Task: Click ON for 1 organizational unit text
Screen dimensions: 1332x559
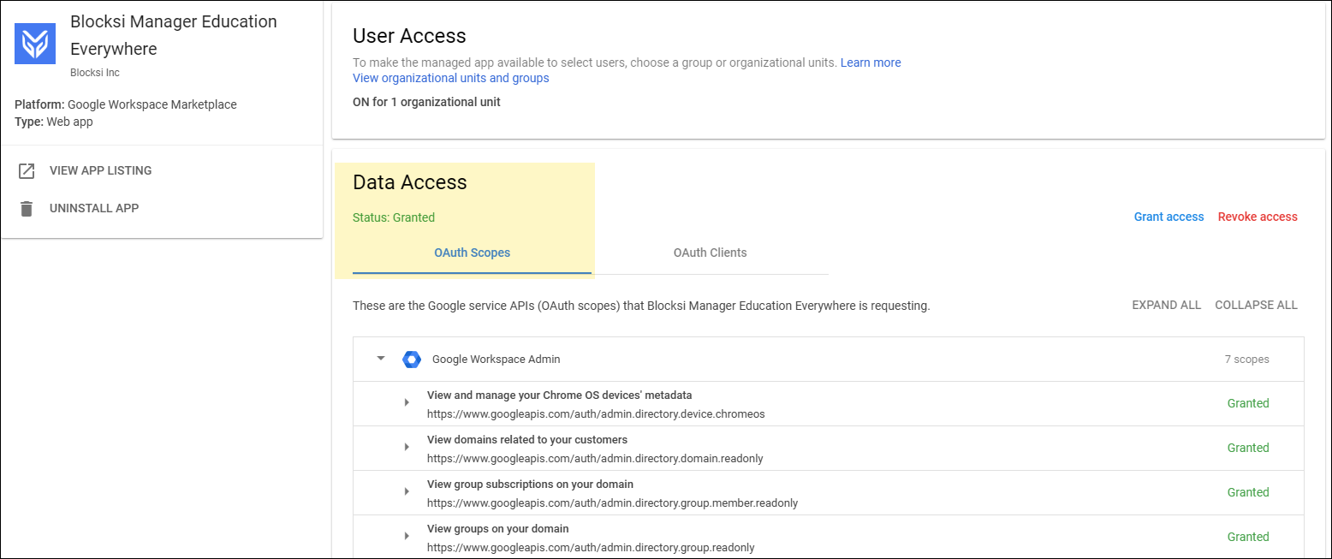Action: coord(426,102)
